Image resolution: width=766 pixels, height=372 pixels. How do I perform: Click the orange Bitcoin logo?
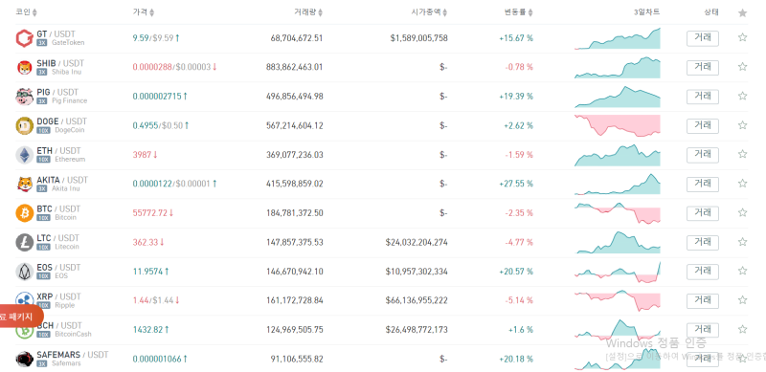click(25, 213)
